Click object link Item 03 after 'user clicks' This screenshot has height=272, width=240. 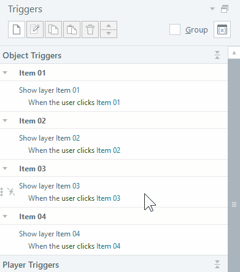(108, 198)
